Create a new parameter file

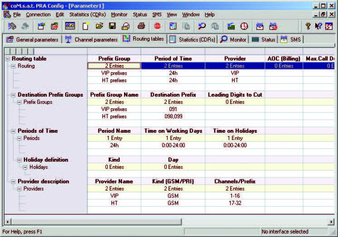tap(86, 26)
